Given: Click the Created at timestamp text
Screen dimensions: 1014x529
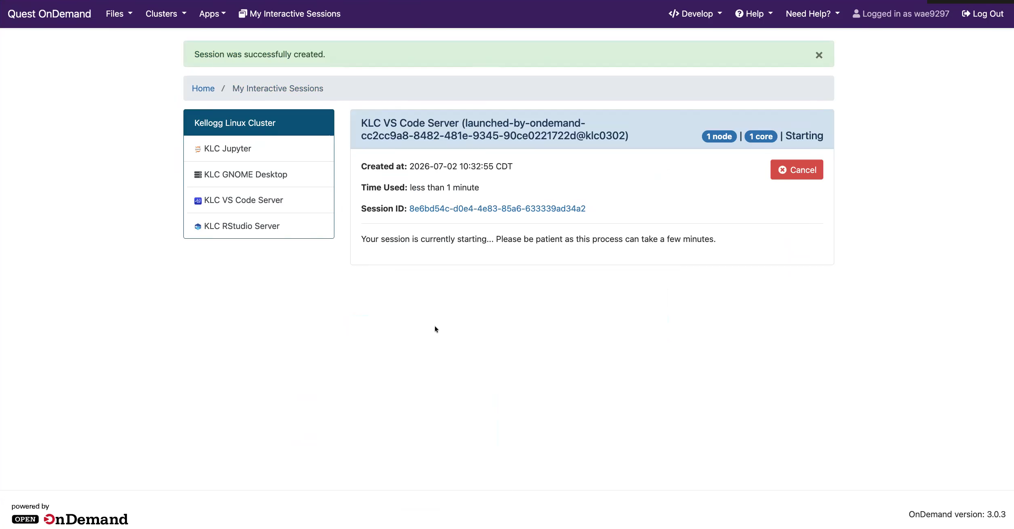Looking at the screenshot, I should [x=461, y=166].
